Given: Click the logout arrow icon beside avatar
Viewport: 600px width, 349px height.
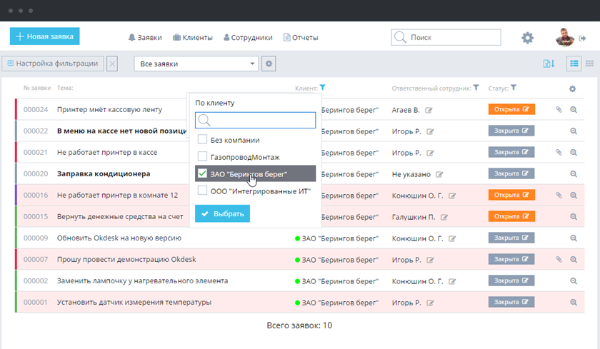Looking at the screenshot, I should 583,38.
